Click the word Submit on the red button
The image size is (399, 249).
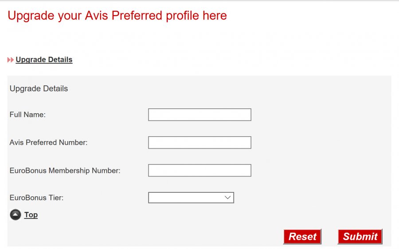[x=360, y=237]
